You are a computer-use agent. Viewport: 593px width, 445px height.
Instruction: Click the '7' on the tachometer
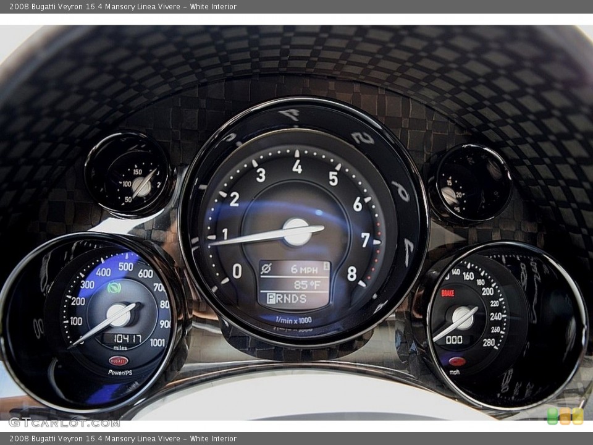point(365,240)
